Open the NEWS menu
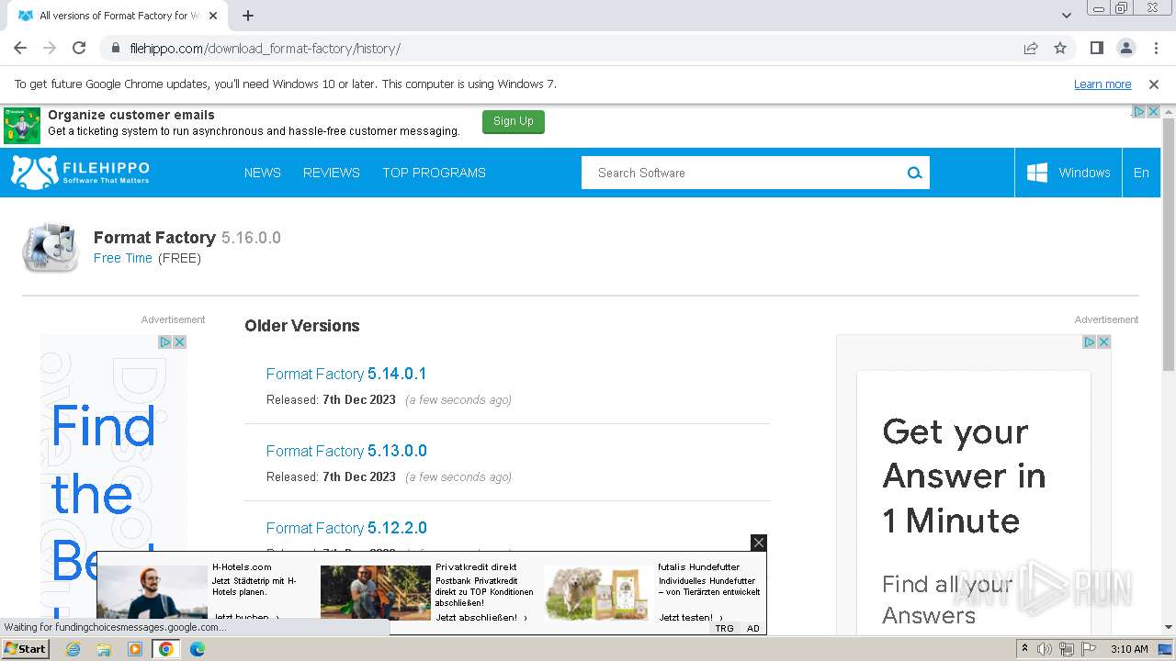This screenshot has width=1176, height=661. click(x=263, y=173)
